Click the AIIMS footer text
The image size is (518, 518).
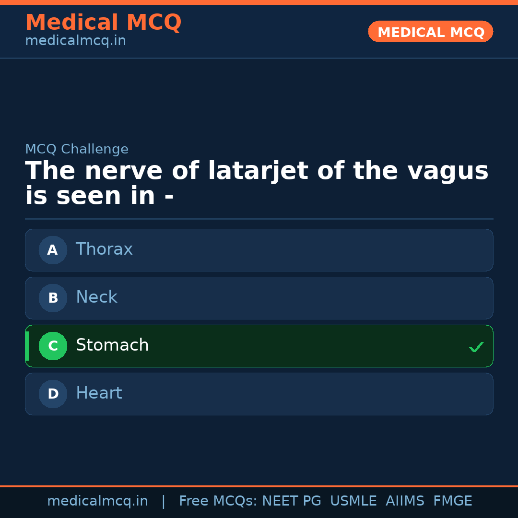pos(405,500)
